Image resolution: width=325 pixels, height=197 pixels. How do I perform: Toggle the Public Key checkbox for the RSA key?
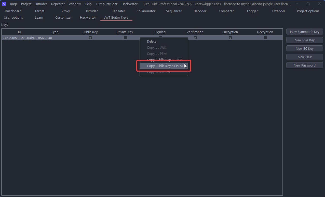pos(90,38)
